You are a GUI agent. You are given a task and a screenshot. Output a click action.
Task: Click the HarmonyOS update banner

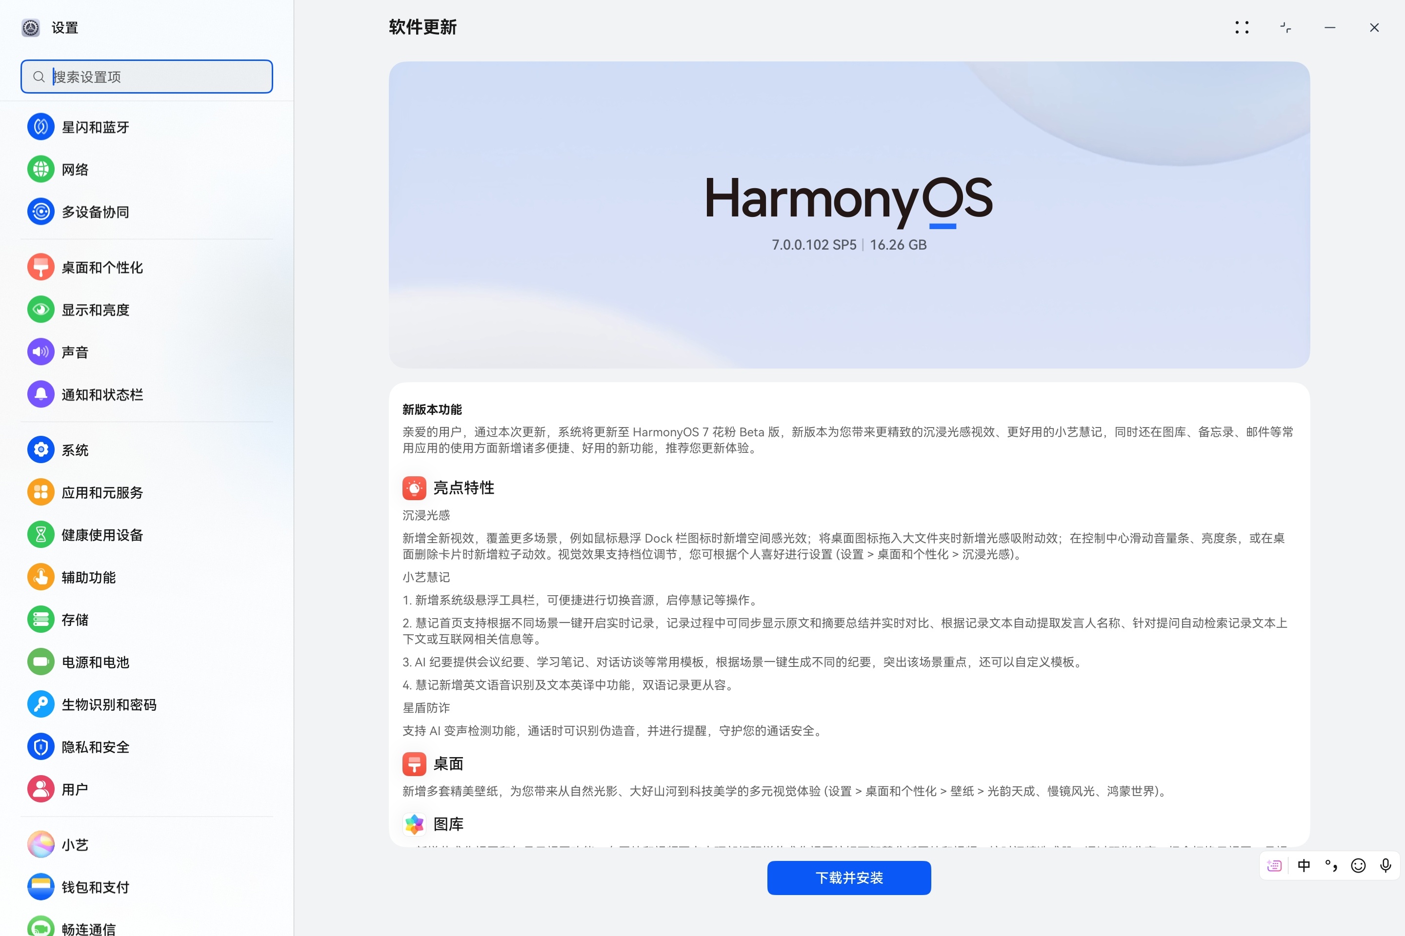click(x=849, y=215)
